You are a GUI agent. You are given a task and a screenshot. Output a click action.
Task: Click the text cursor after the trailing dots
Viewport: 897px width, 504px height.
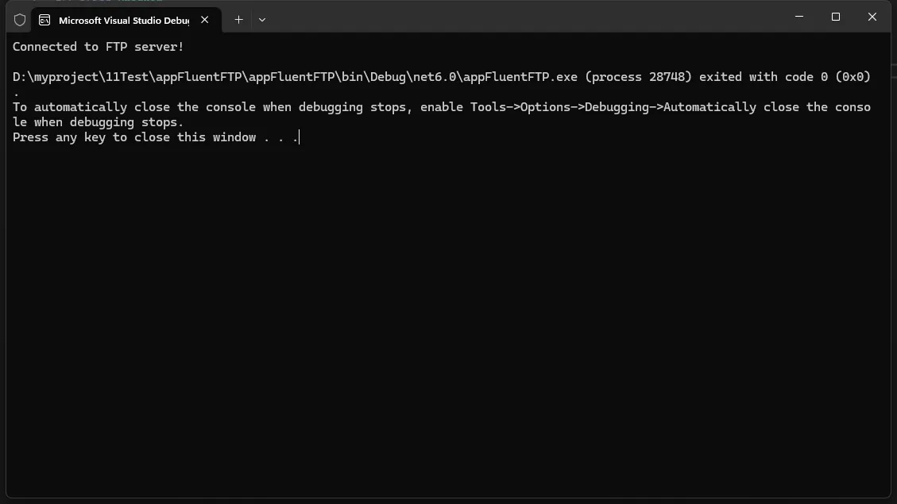pyautogui.click(x=300, y=137)
